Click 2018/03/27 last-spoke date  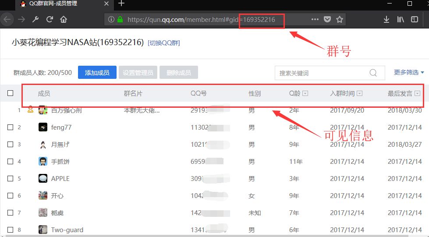pos(404,145)
